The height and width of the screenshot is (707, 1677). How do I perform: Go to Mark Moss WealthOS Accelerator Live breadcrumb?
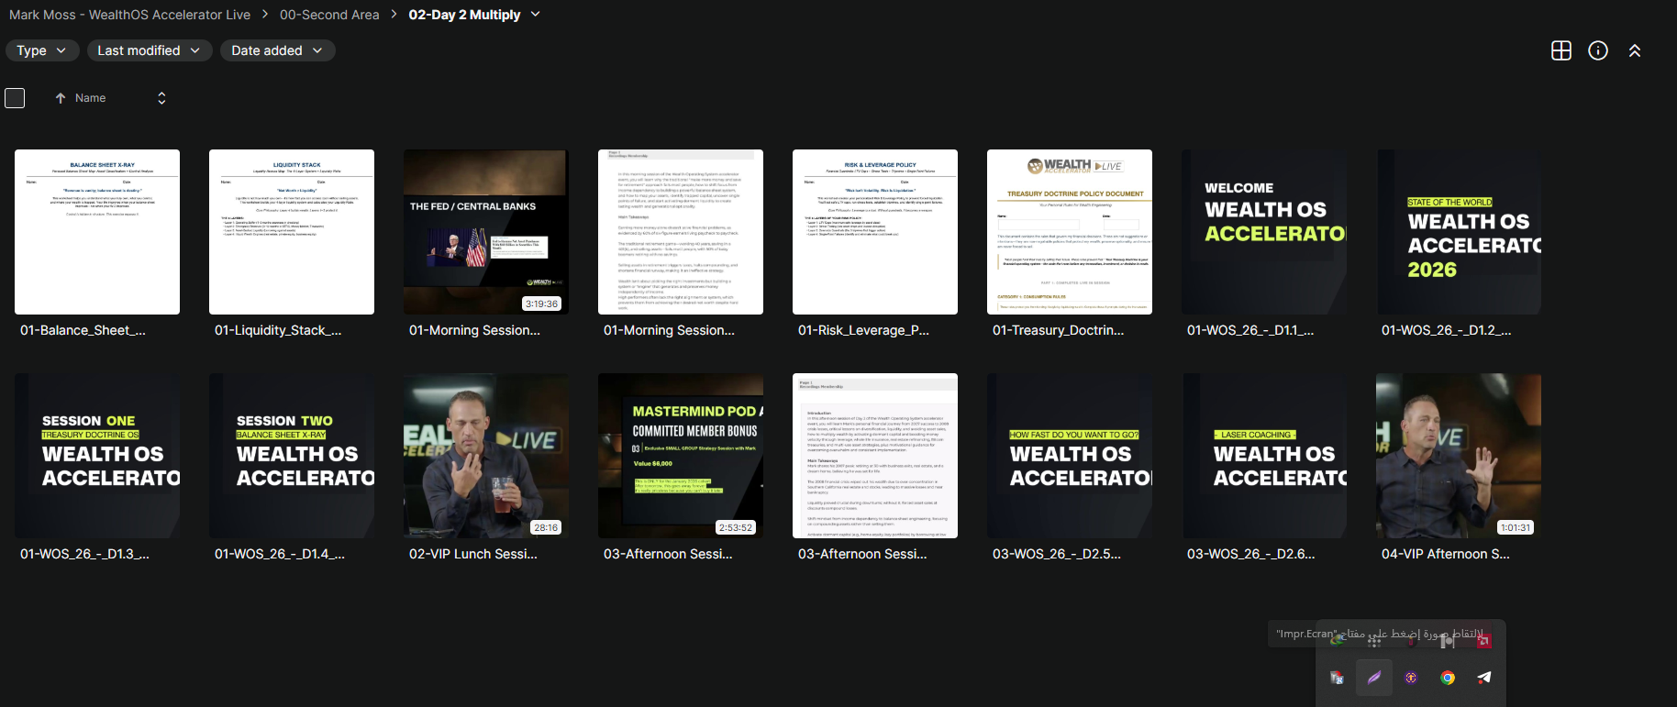[129, 15]
